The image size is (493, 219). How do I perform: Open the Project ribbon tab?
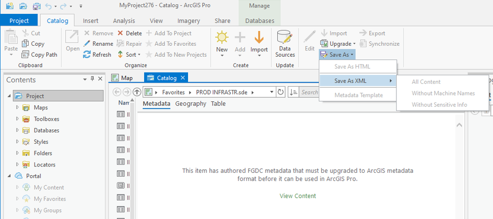tap(19, 21)
